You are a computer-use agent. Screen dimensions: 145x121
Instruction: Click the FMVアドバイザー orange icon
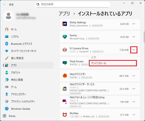65,76
